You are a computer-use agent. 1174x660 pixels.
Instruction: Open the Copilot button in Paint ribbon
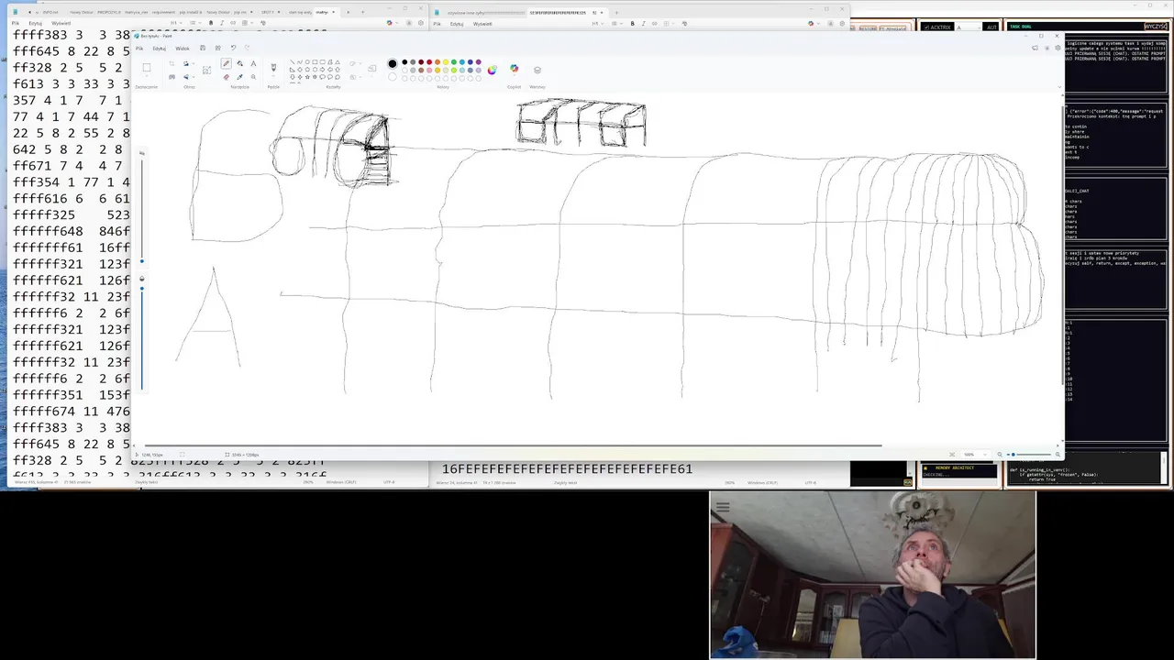(514, 69)
